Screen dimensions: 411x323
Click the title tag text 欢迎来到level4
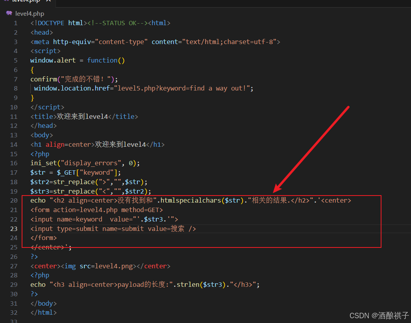point(82,116)
